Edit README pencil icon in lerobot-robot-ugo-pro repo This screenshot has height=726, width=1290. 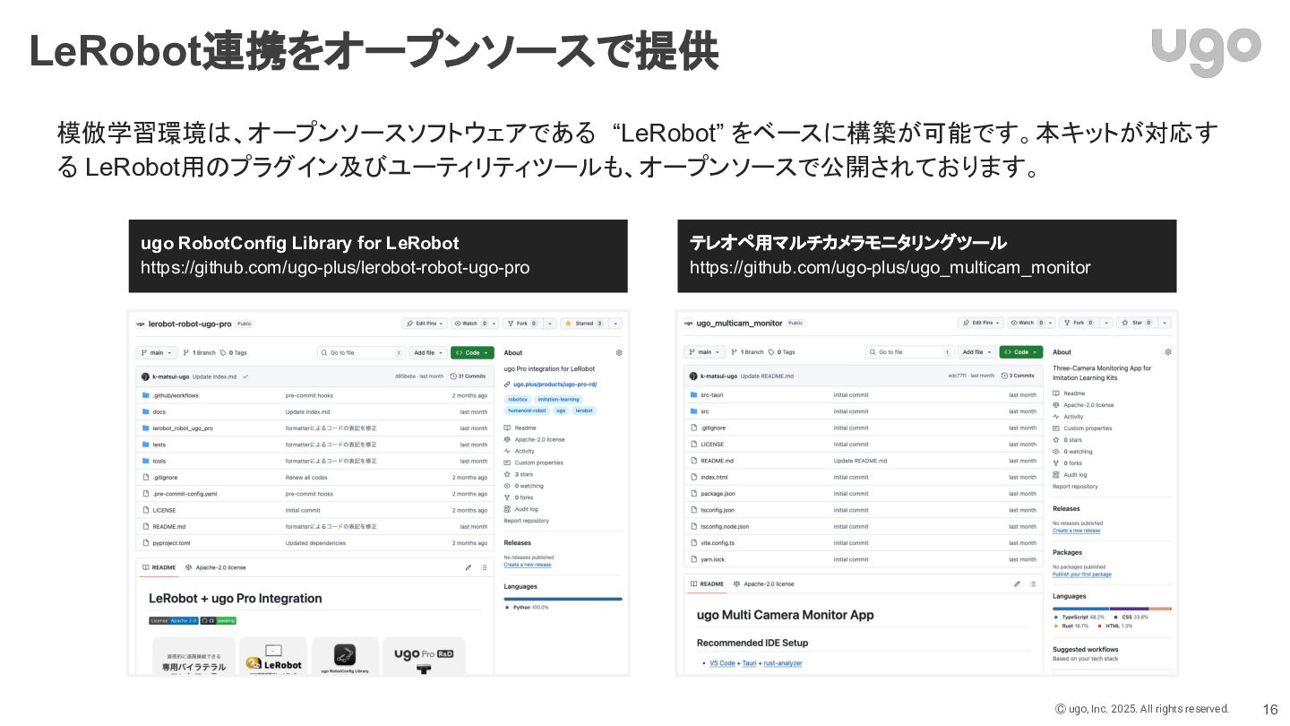pos(469,567)
